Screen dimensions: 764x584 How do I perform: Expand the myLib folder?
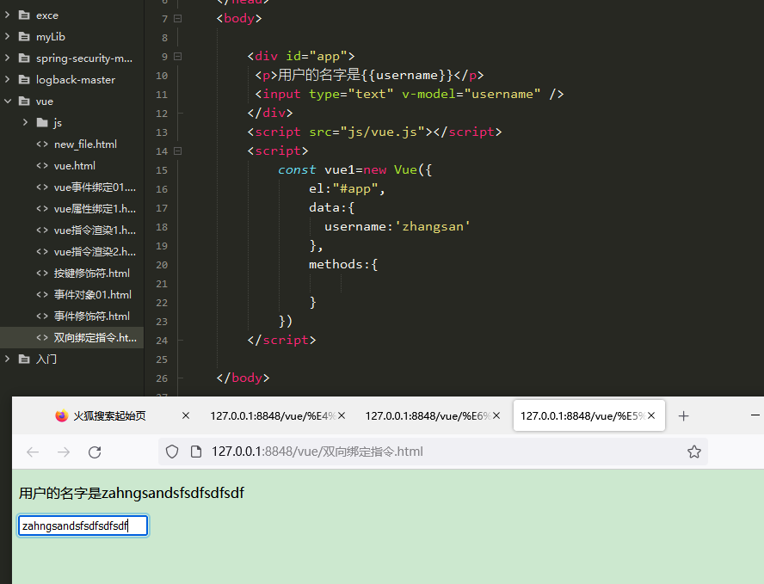[7, 36]
